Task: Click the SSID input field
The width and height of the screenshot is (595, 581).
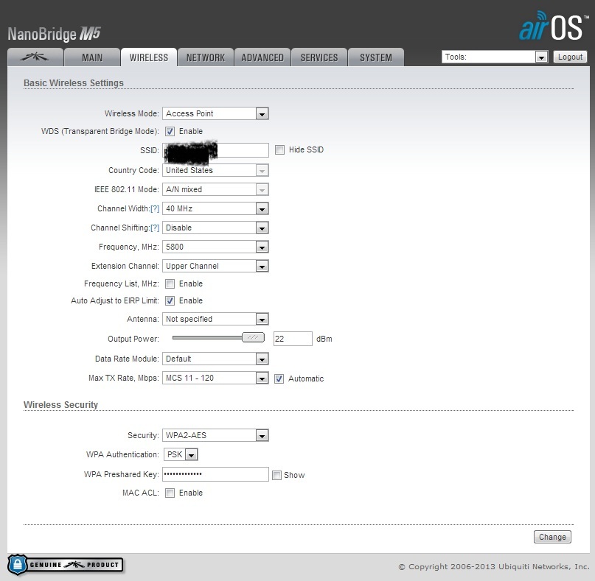Action: [x=215, y=150]
